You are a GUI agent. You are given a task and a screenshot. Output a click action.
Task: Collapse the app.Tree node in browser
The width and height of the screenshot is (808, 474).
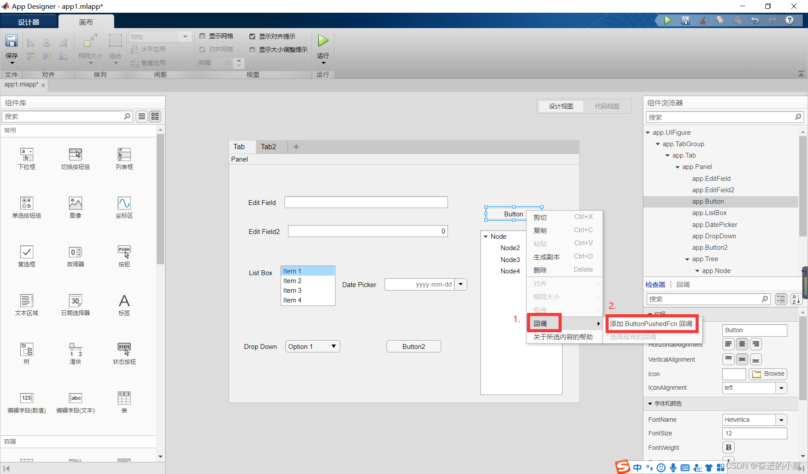click(x=687, y=259)
